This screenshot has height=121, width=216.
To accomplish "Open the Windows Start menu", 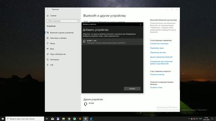I will point(3,119).
